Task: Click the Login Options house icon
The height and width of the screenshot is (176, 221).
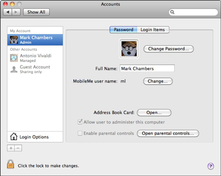Action: click(14, 136)
